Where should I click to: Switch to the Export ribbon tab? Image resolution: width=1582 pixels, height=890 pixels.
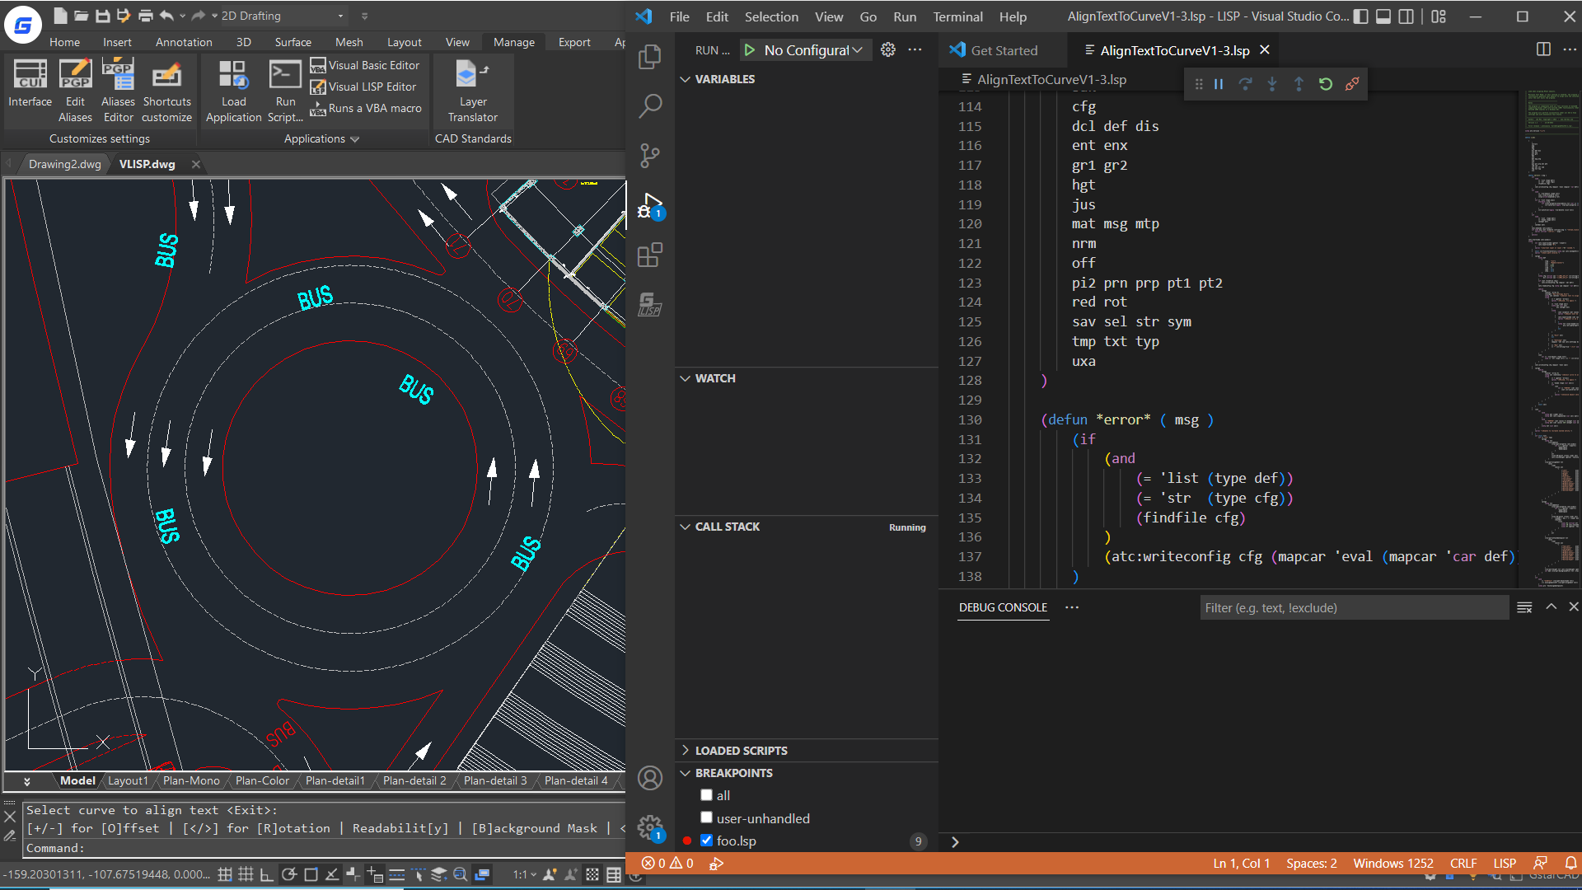click(x=574, y=42)
